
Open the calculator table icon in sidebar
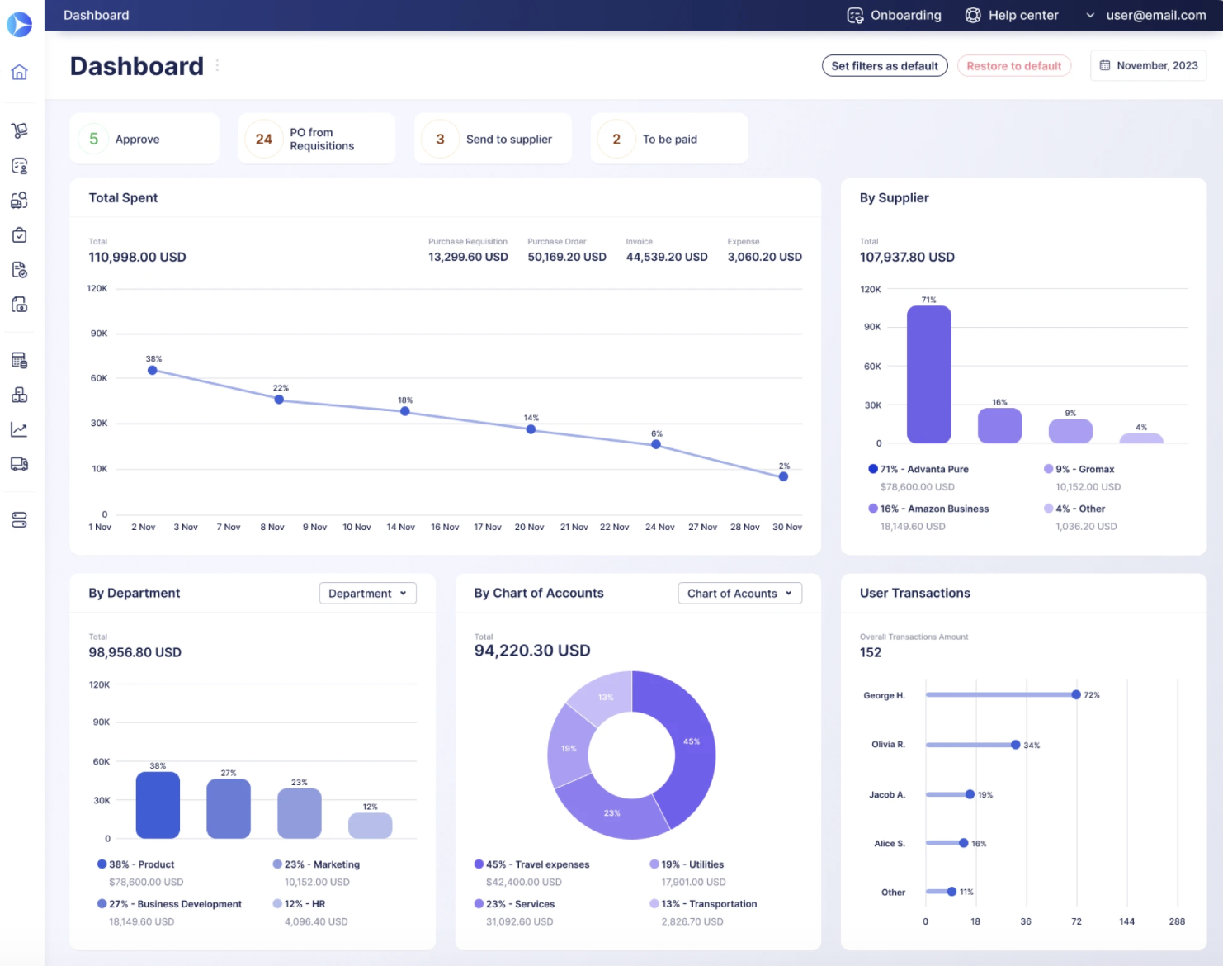tap(19, 360)
